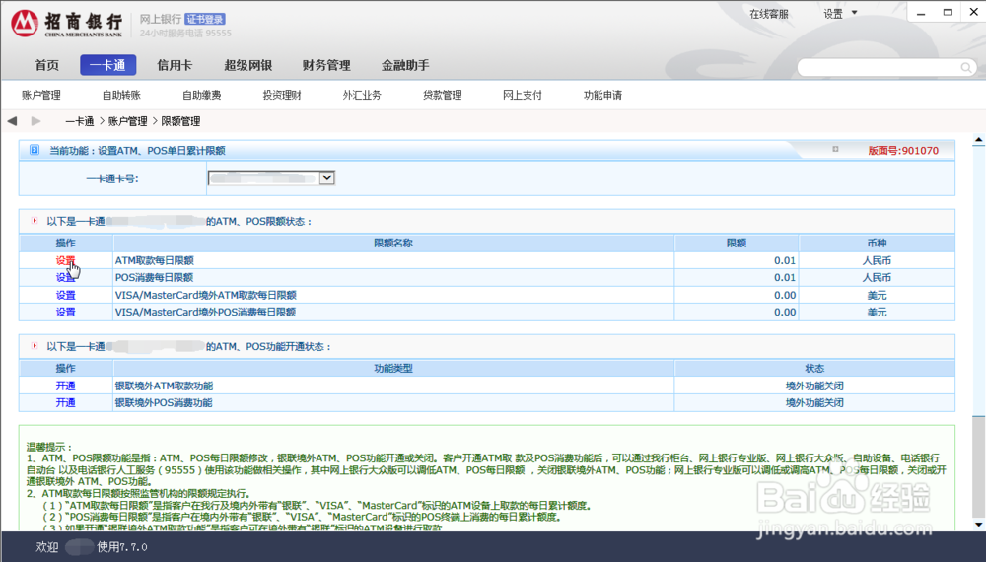Click the vertical scrollbar thumb
Screen dimensions: 986x562
[978, 465]
